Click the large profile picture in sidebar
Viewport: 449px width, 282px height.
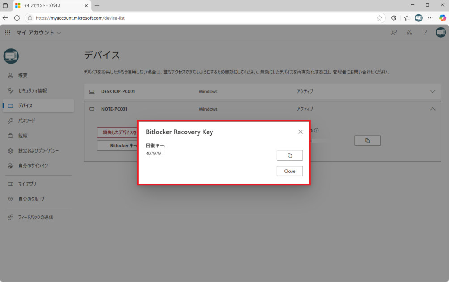click(11, 56)
